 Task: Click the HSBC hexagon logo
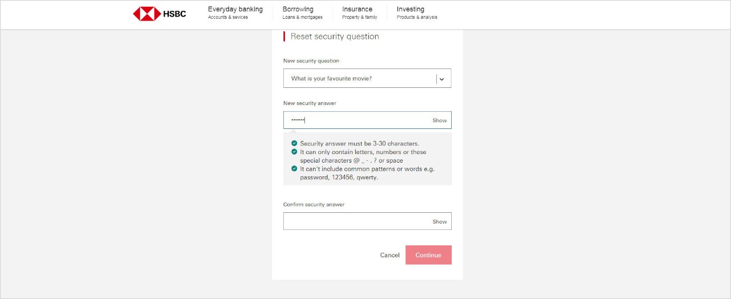pyautogui.click(x=147, y=14)
